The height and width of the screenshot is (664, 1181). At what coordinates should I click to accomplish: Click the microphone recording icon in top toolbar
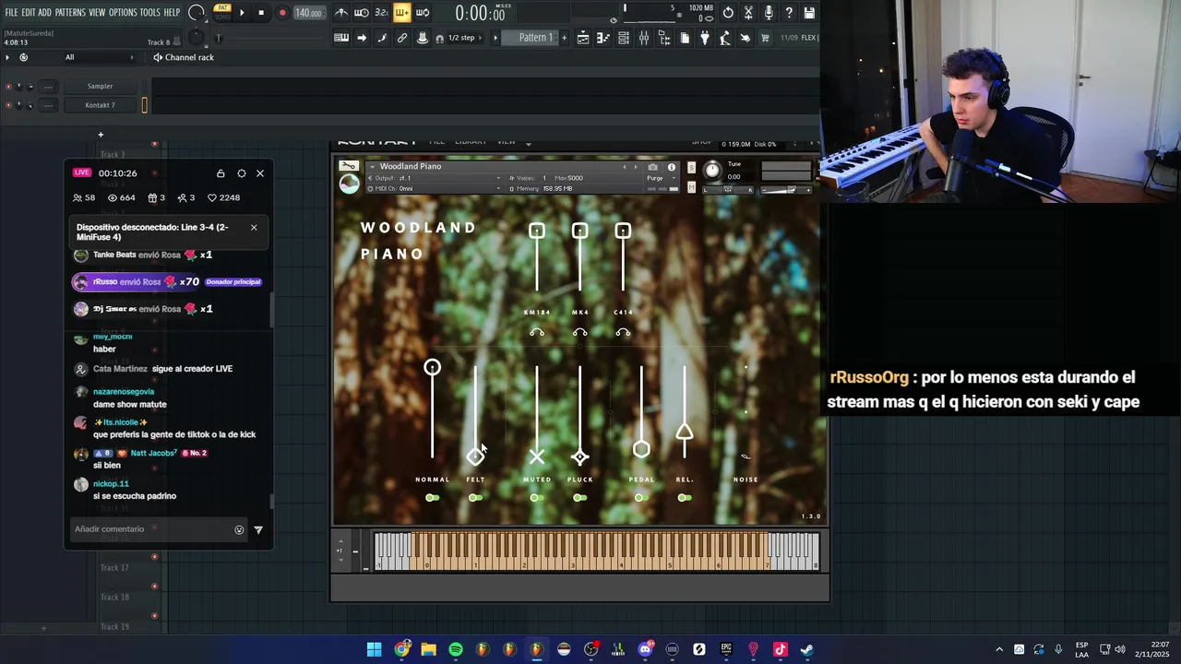(x=769, y=13)
